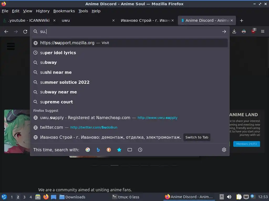Close the Anime Discord tab
This screenshot has height=201, width=269.
pyautogui.click(x=232, y=20)
